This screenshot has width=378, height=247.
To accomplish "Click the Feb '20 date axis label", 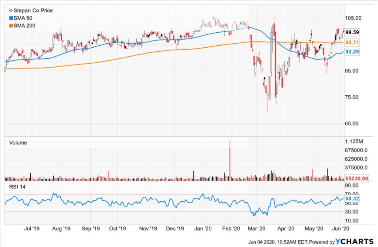I will click(x=231, y=229).
